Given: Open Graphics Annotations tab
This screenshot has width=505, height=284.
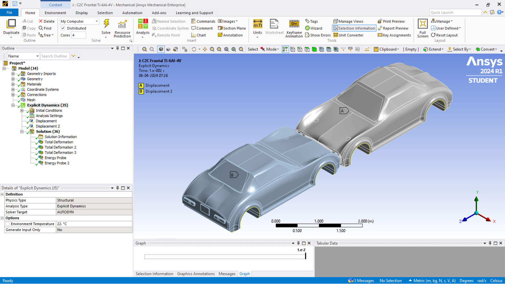Looking at the screenshot, I should pos(196,274).
